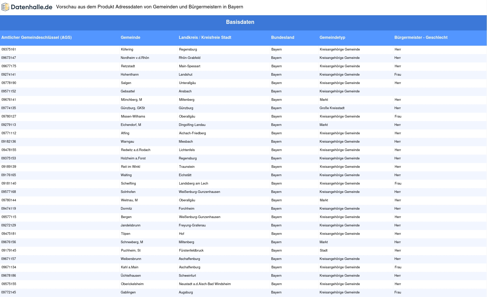
Task: Click the Töpen municipality cell
Action: click(126, 234)
